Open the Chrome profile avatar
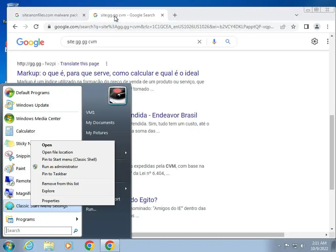 [317, 27]
